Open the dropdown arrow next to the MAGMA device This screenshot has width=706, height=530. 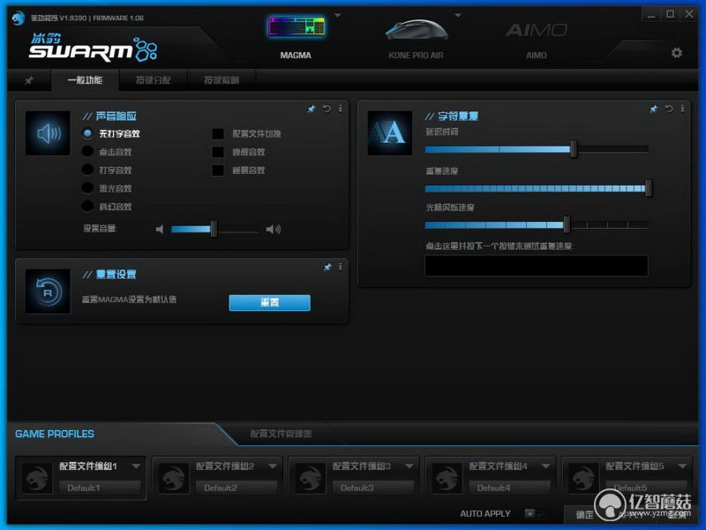pos(338,15)
